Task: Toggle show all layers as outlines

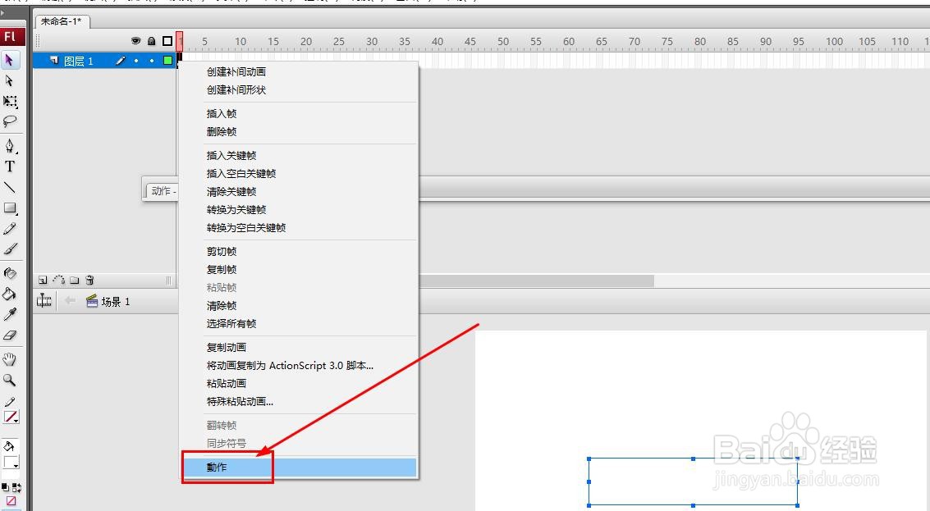Action: tap(167, 41)
